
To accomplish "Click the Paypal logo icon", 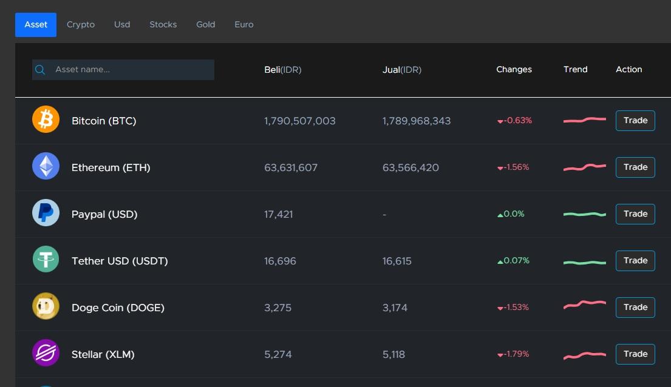I will click(46, 212).
